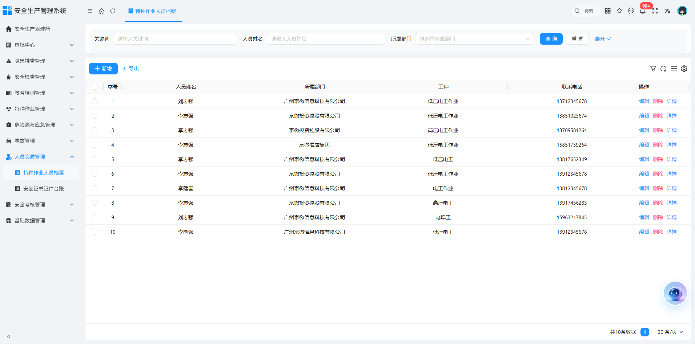695x344 pixels.
Task: Select the 特种作业人员档案 top tab
Action: click(x=153, y=11)
